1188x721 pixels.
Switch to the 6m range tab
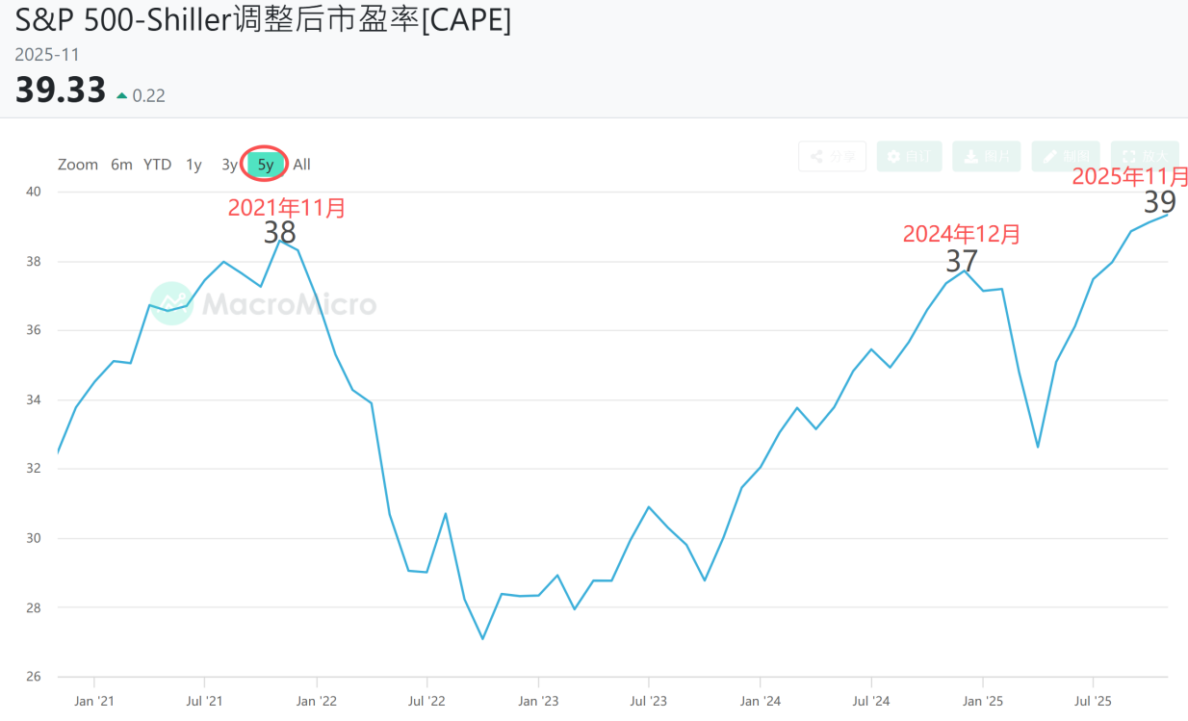[x=121, y=164]
